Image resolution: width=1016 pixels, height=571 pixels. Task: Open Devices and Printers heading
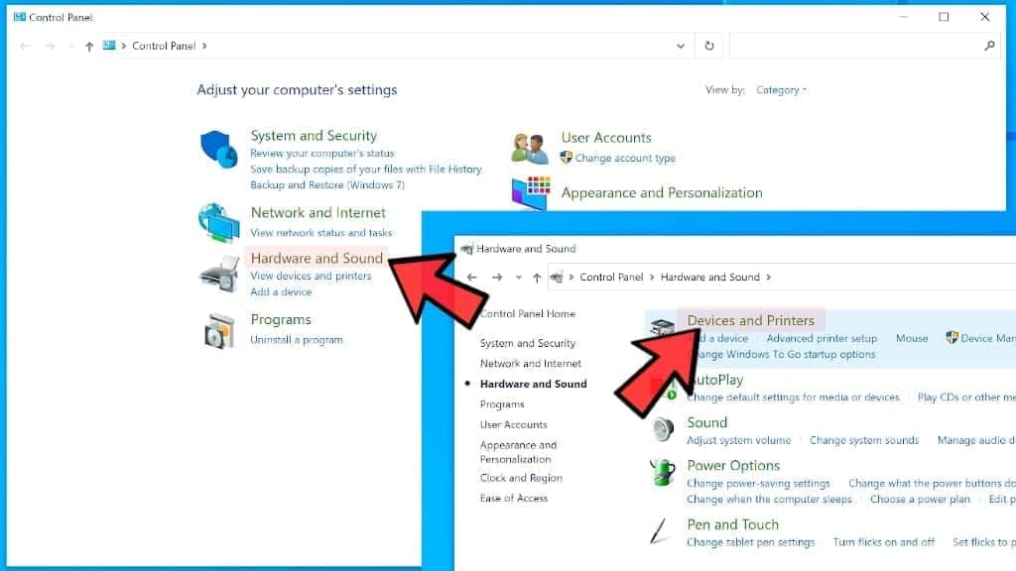[x=750, y=320]
